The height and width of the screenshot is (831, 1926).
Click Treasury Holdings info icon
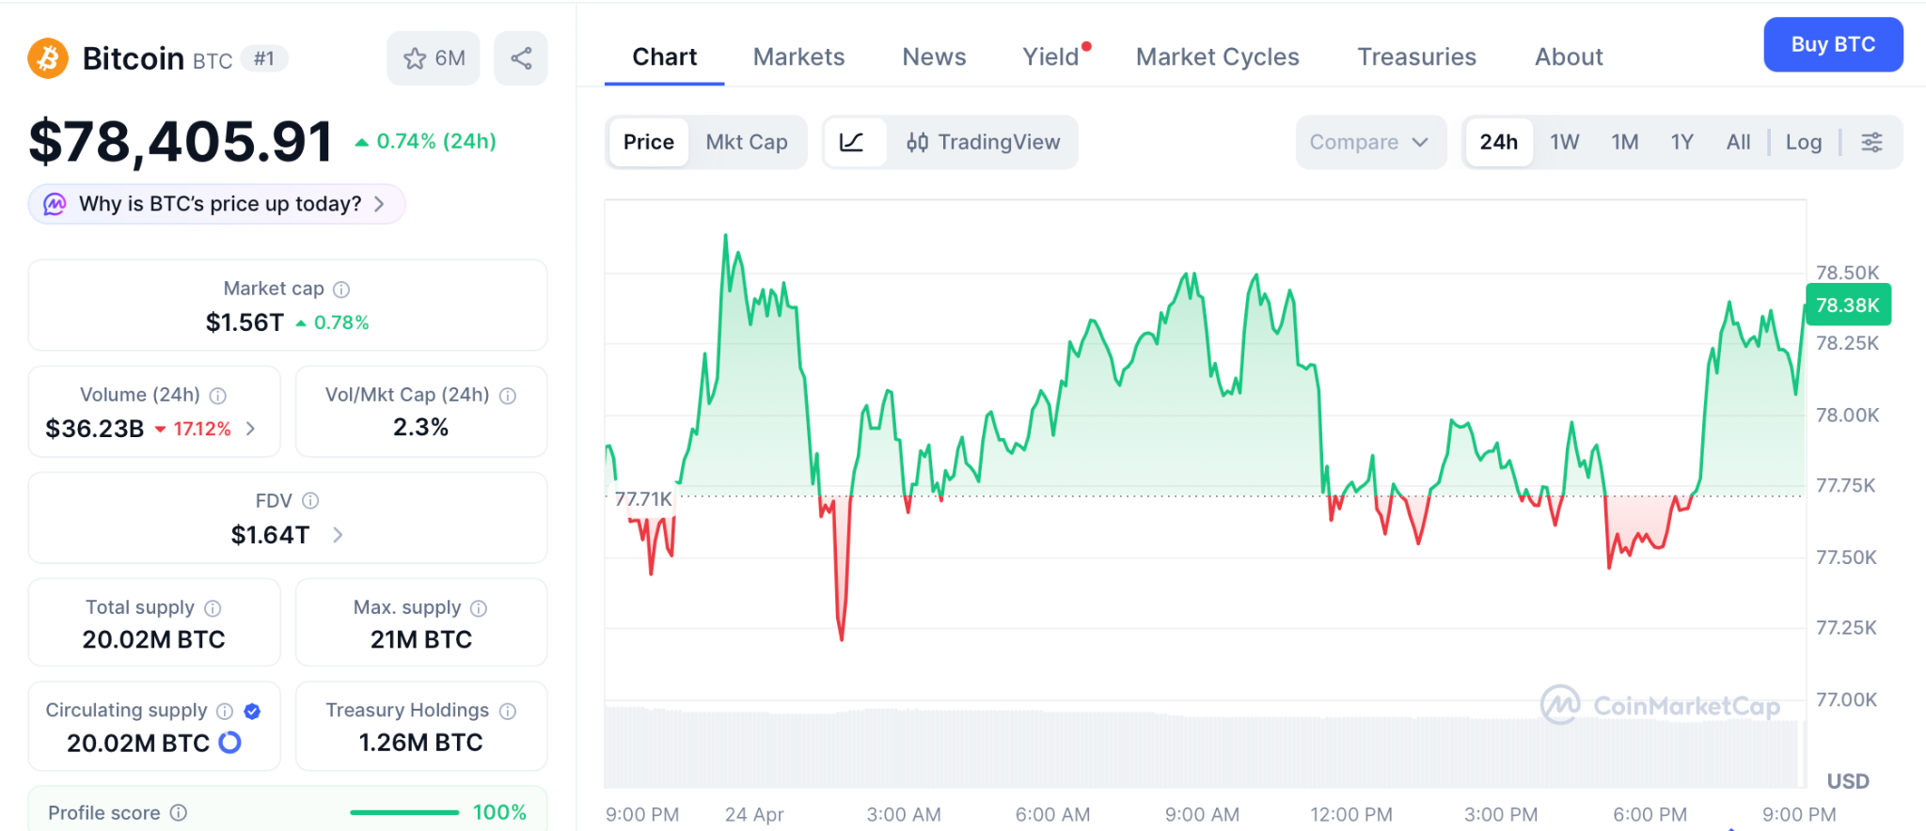point(508,711)
